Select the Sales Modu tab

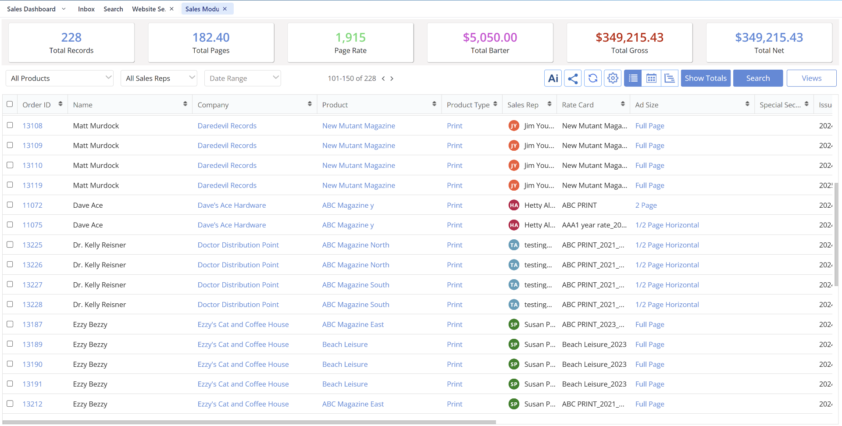[202, 9]
